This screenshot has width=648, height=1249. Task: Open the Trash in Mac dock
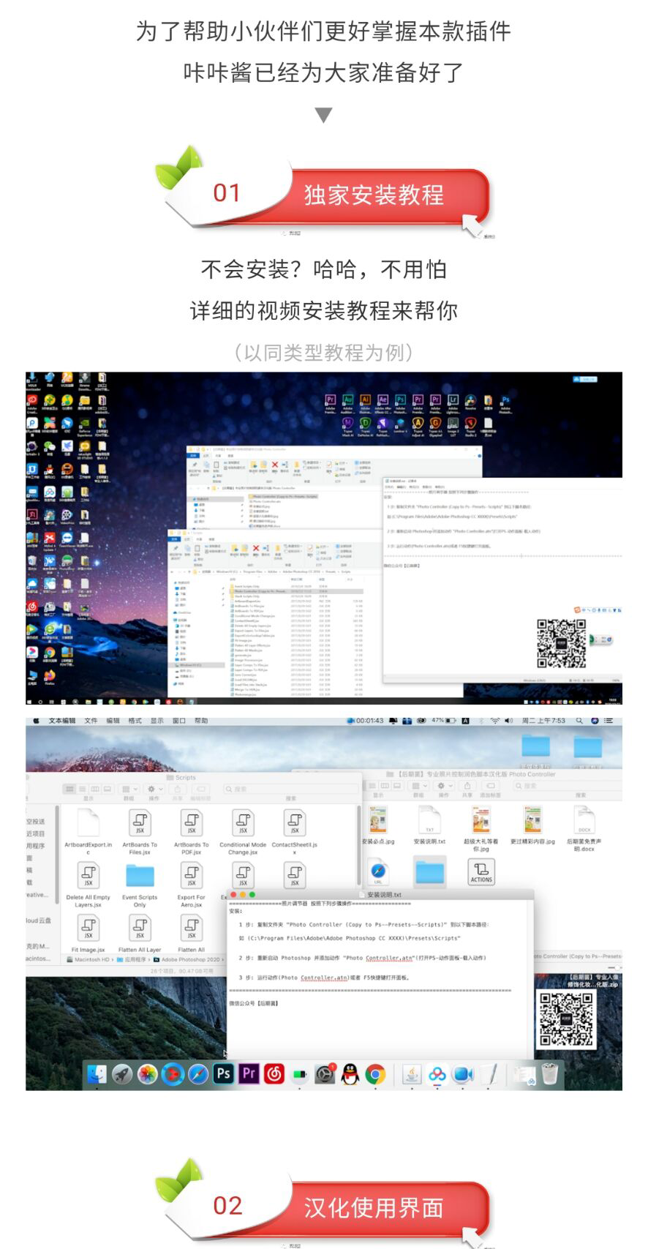click(550, 1074)
